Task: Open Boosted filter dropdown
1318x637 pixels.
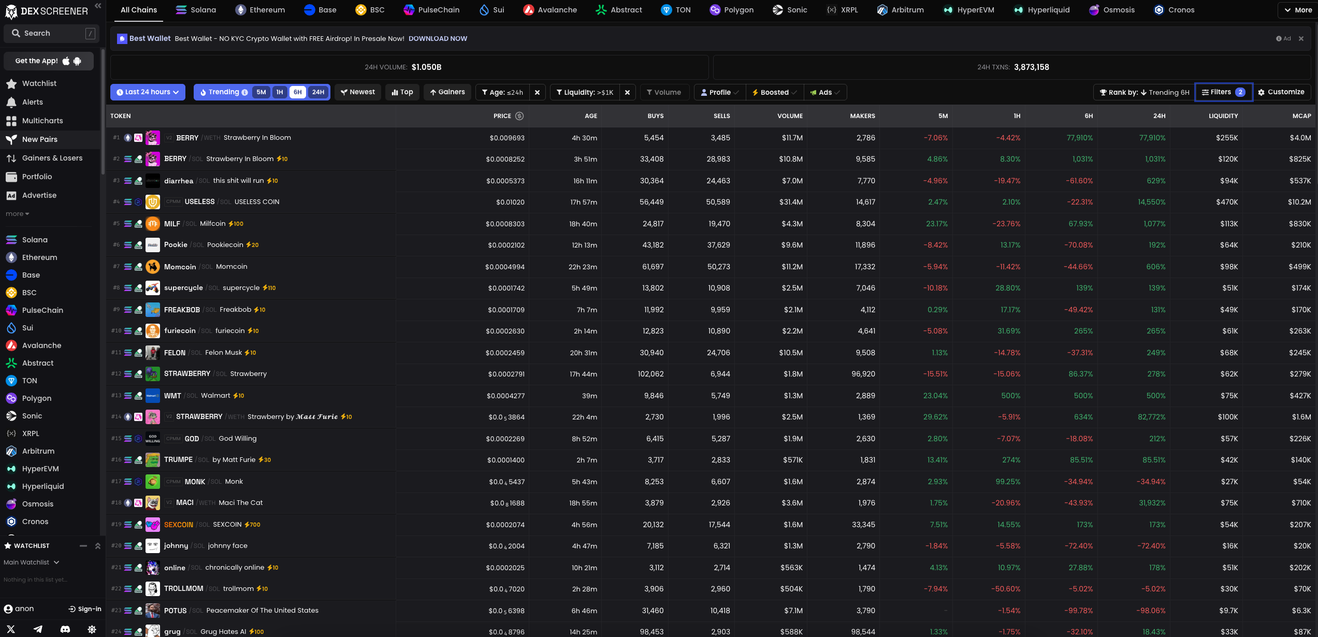Action: [775, 93]
